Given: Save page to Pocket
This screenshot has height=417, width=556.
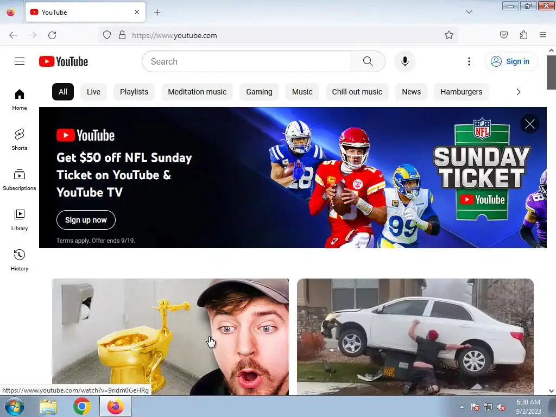Looking at the screenshot, I should coord(503,35).
